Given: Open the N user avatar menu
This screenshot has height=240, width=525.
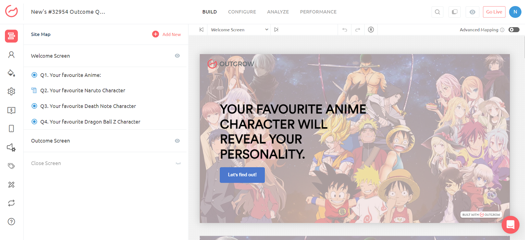Looking at the screenshot, I should point(515,12).
